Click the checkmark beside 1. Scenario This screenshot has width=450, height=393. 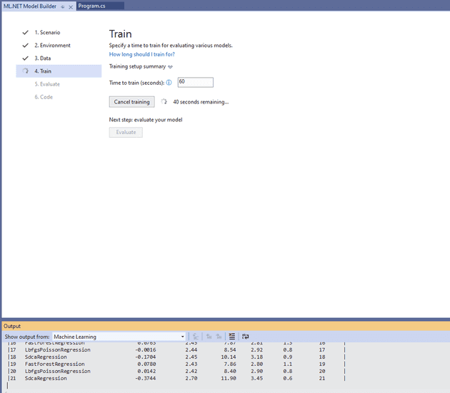(26, 32)
